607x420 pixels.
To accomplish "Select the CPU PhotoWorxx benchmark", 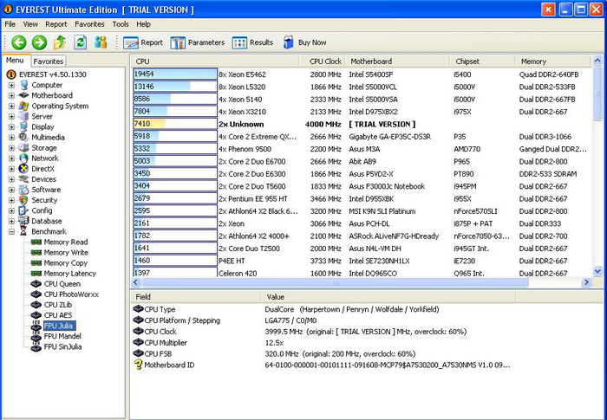I will (72, 294).
